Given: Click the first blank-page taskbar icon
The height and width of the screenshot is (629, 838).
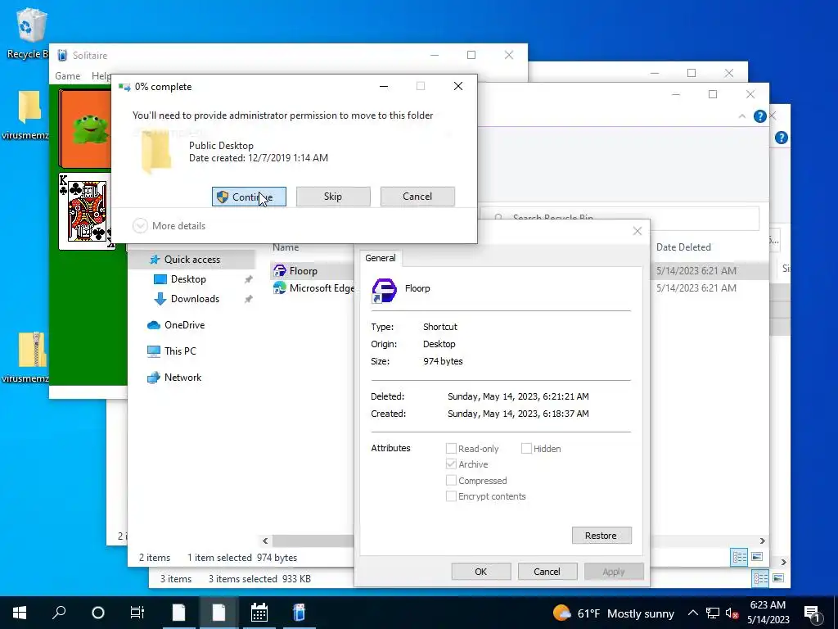Looking at the screenshot, I should click(x=178, y=613).
